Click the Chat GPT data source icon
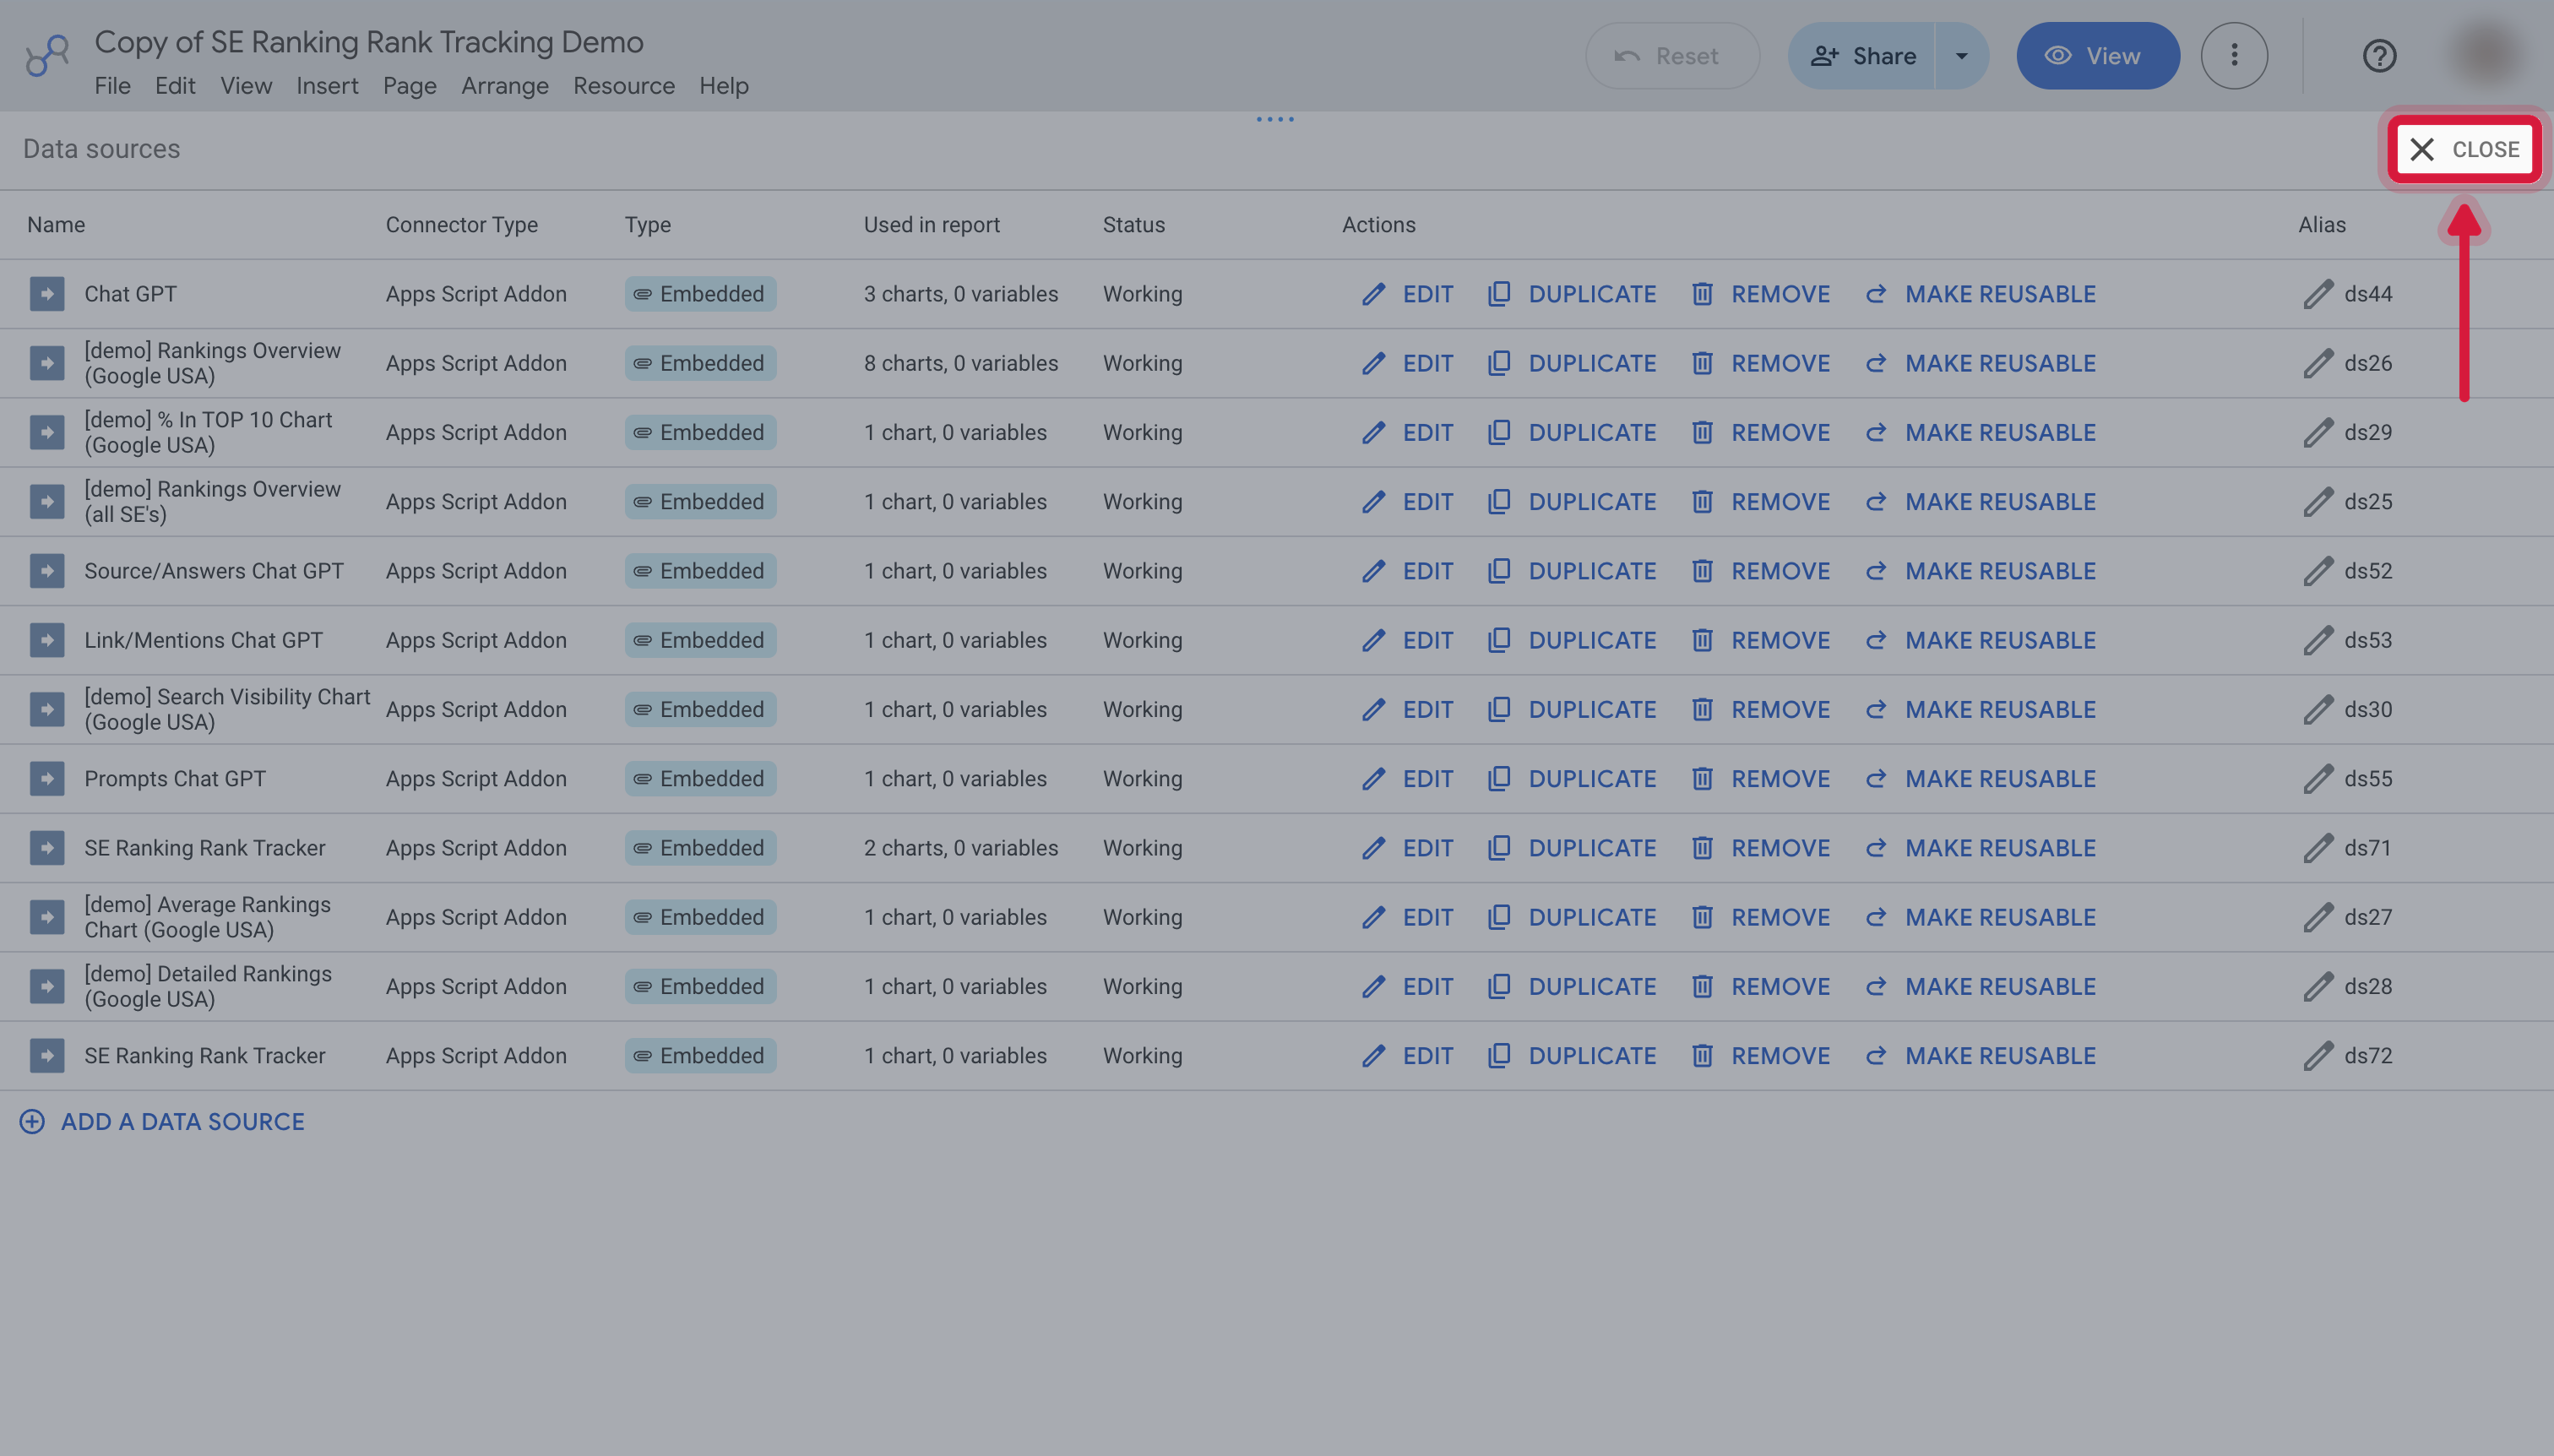Screen dimensions: 2554x1456 pos(47,294)
